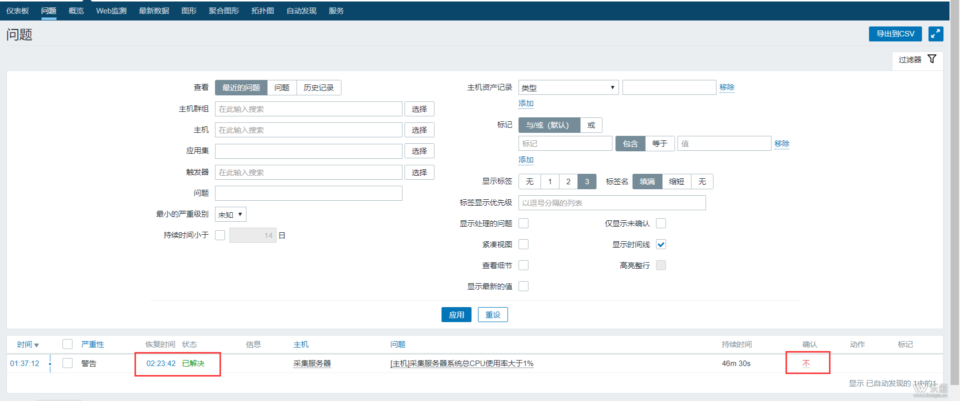Viewport: 960px width, 401px height.
Task: Toggle 紧凑视图 checkbox
Action: (x=523, y=244)
